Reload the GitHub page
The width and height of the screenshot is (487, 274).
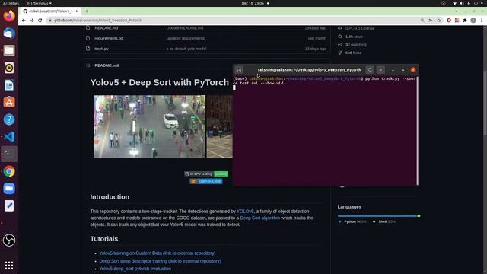click(40, 21)
